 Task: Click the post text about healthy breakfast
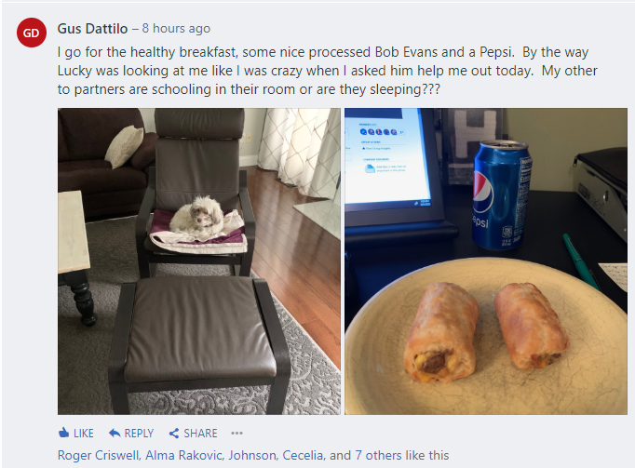tap(327, 71)
